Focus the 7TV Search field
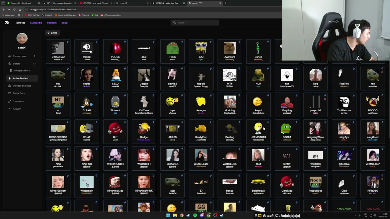 click(195, 23)
